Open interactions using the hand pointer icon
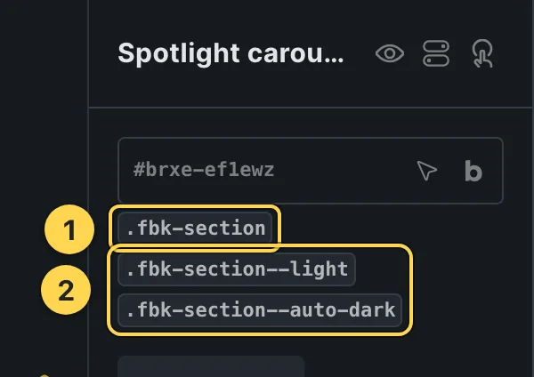Image resolution: width=534 pixels, height=377 pixels. click(x=482, y=53)
